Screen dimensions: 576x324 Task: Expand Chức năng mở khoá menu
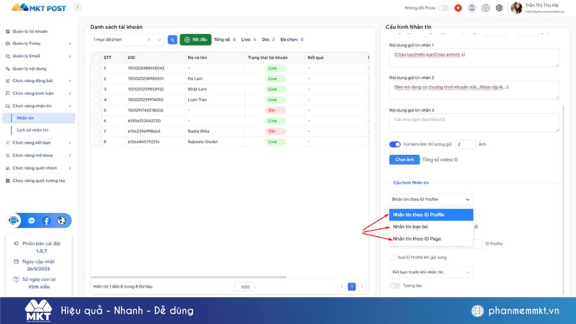[x=38, y=156]
